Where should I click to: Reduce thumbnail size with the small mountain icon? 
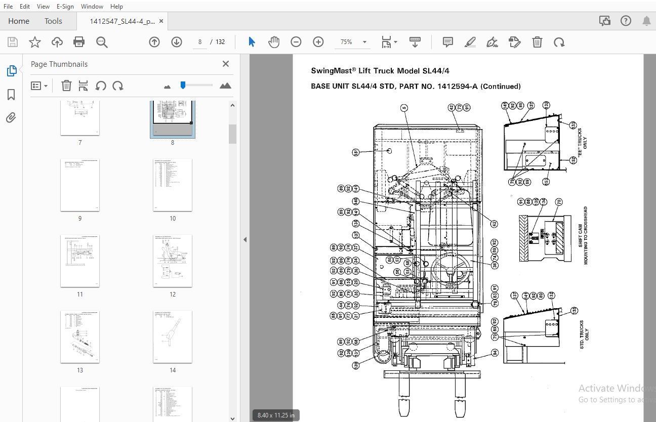pyautogui.click(x=168, y=87)
